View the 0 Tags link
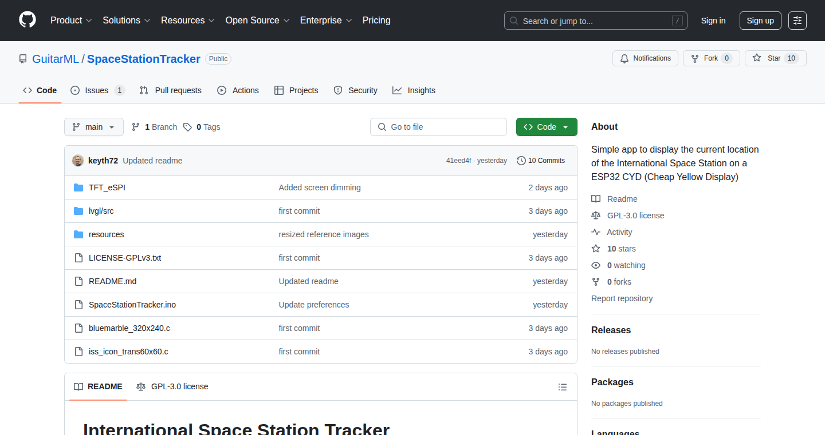Viewport: 825px width, 435px height. (x=202, y=127)
